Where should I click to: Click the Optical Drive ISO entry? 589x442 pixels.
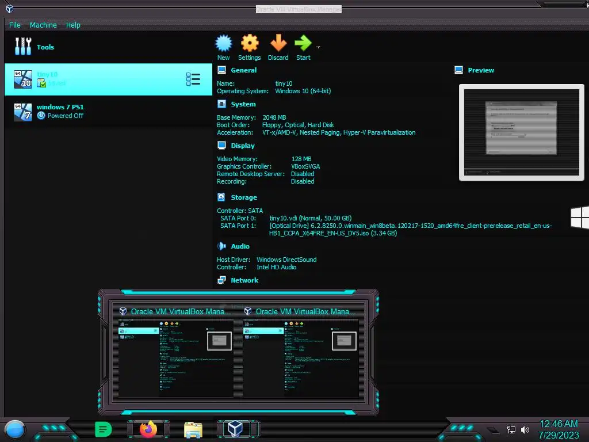410,229
